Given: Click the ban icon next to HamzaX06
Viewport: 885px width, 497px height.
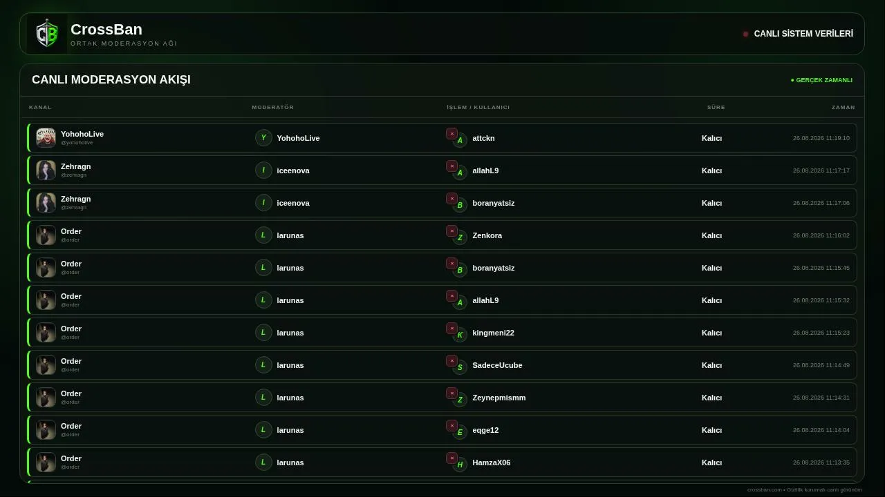Looking at the screenshot, I should (x=451, y=458).
